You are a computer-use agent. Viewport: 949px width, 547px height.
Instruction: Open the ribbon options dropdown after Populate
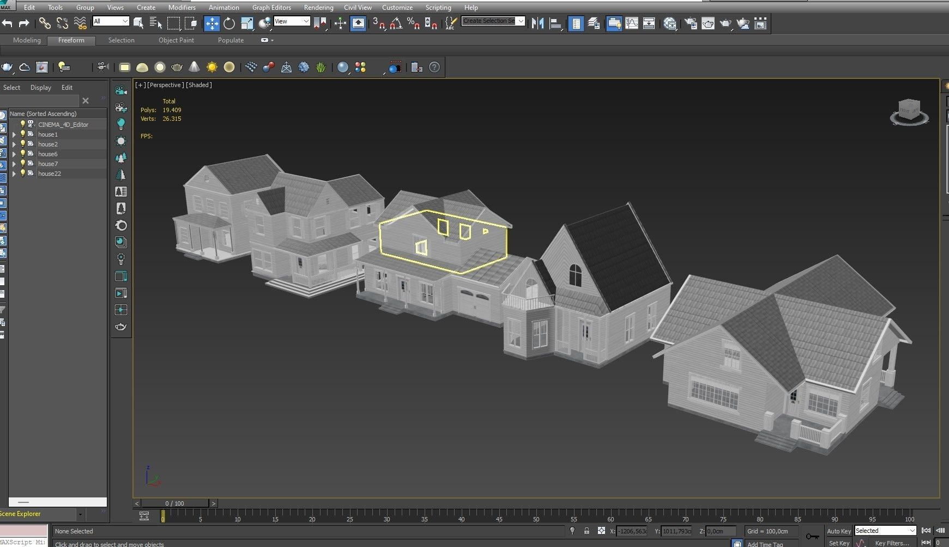coord(267,40)
